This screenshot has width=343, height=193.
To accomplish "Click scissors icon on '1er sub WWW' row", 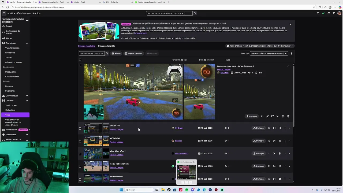I will pyautogui.click(x=274, y=179).
